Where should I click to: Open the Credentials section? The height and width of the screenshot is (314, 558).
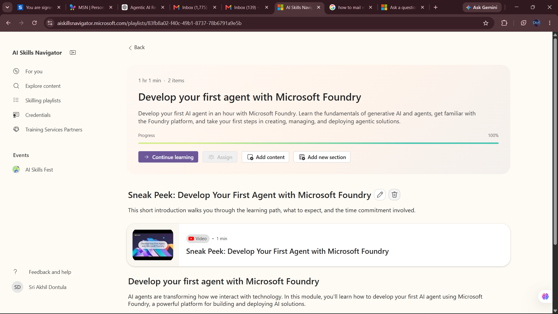[x=38, y=115]
